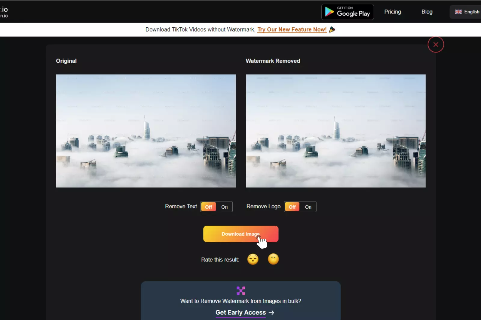Click the UK flag language icon
This screenshot has height=320, width=481.
click(458, 12)
